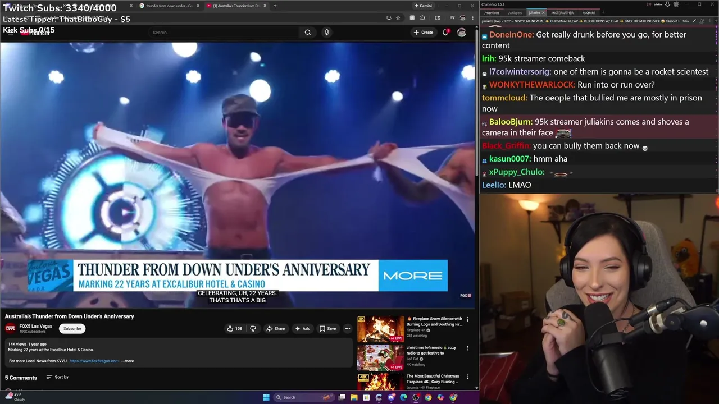Open the Chrome extensions puzzle icon
The width and height of the screenshot is (719, 404).
coord(422,17)
